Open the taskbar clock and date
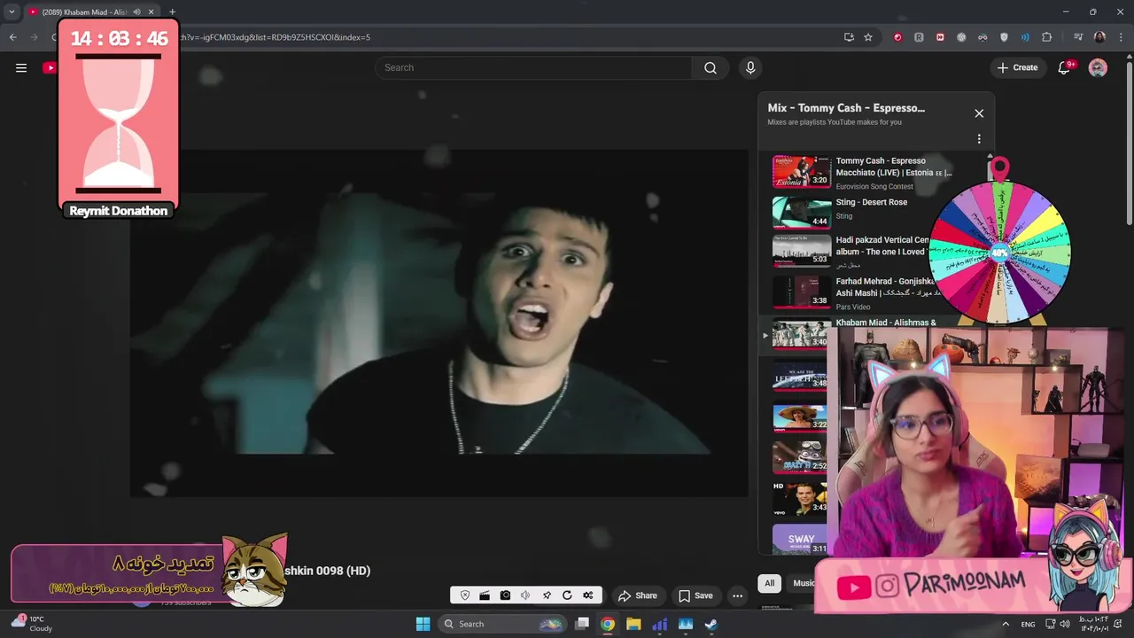 pyautogui.click(x=1093, y=624)
